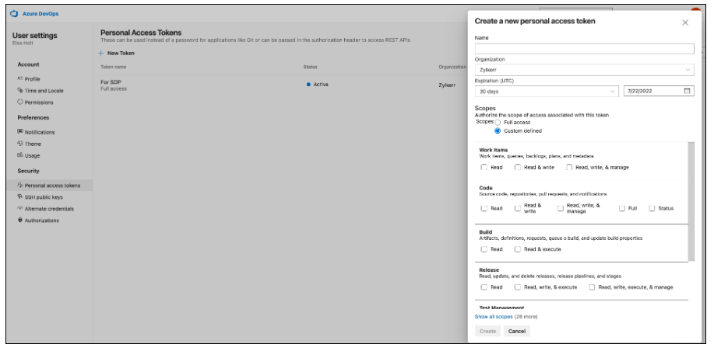Tick Code Status checkbox
The image size is (714, 351).
click(x=652, y=208)
